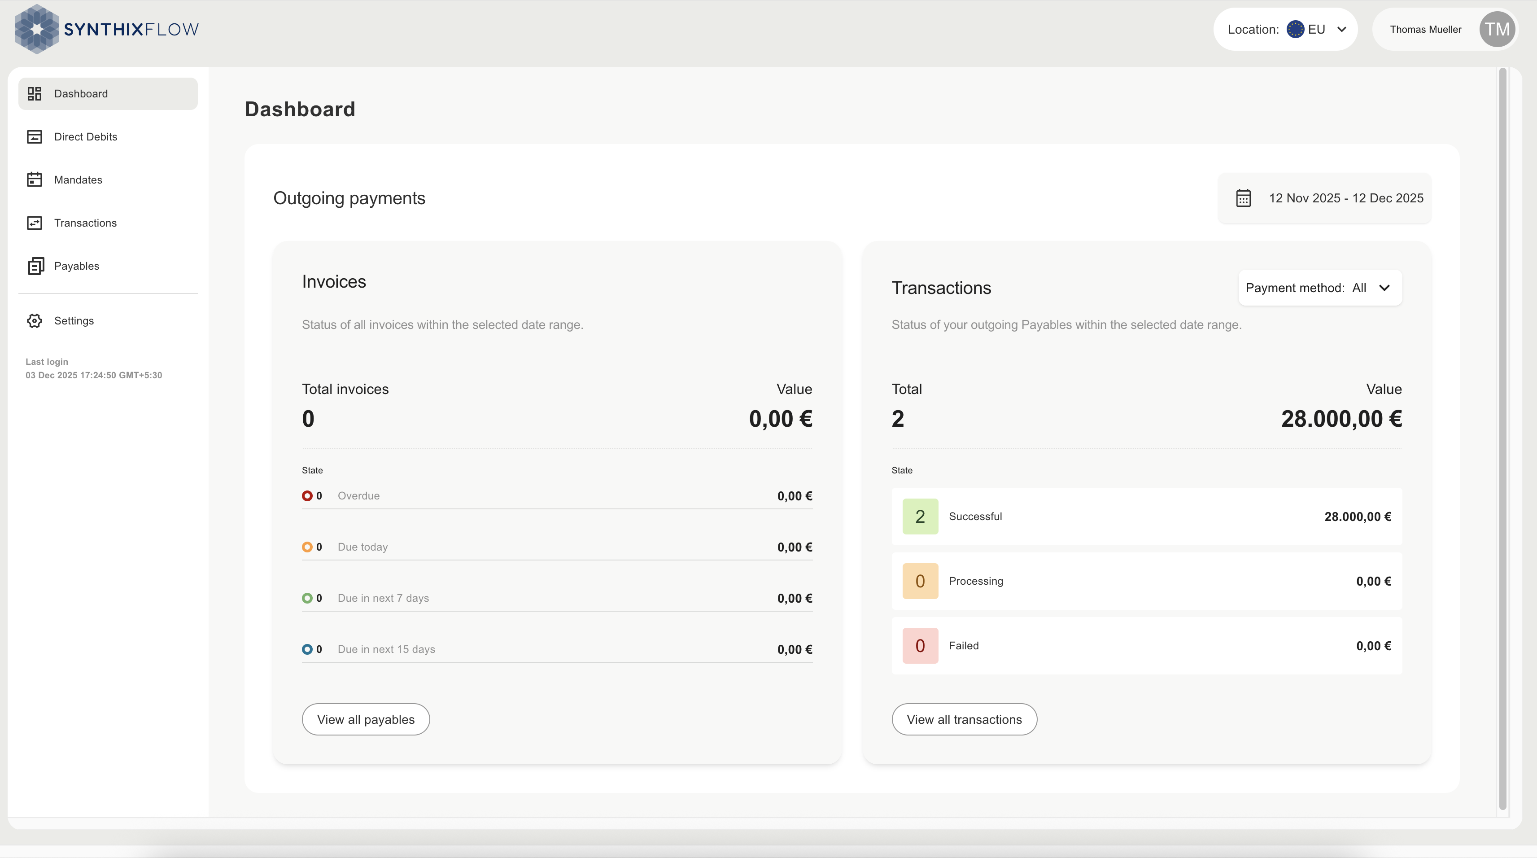Click the Due in next 15 days label
This screenshot has width=1537, height=858.
(386, 649)
